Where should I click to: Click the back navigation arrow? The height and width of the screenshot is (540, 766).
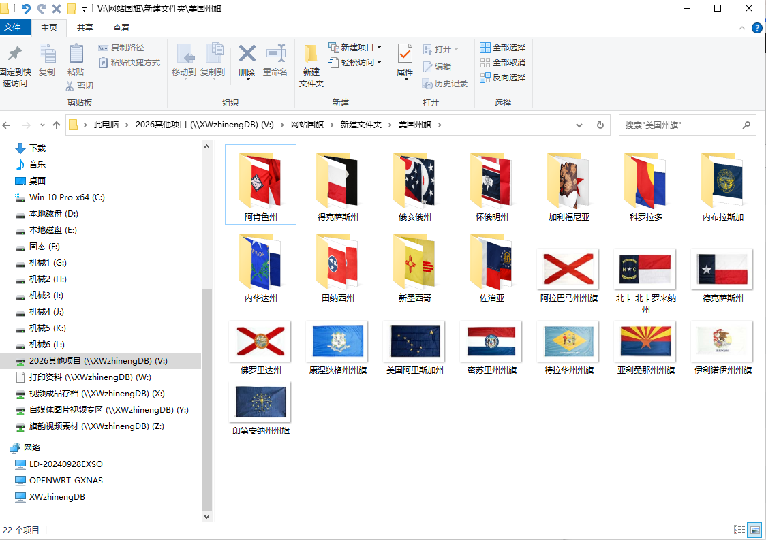pyautogui.click(x=7, y=125)
